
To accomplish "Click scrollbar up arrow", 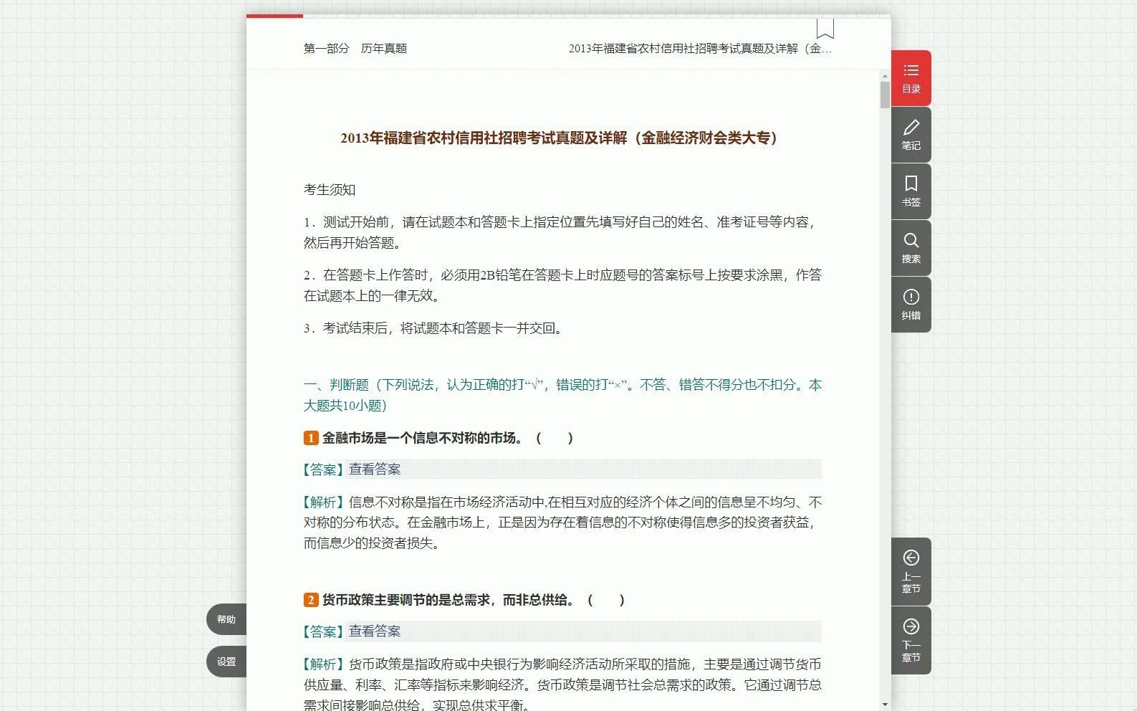I will (x=885, y=75).
